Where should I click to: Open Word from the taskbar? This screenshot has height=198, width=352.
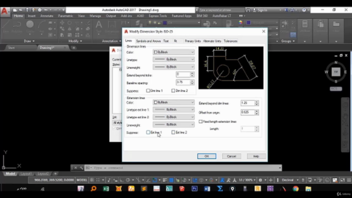[207, 189]
